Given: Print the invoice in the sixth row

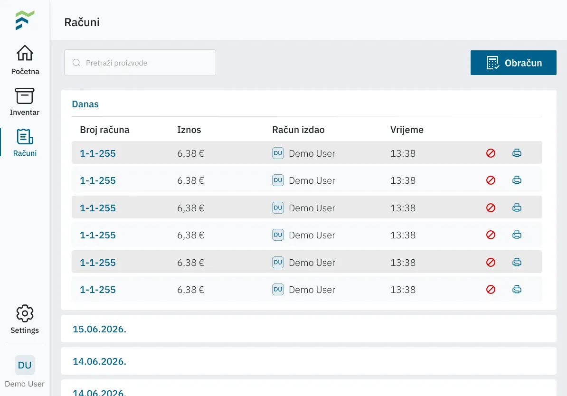Looking at the screenshot, I should (517, 289).
